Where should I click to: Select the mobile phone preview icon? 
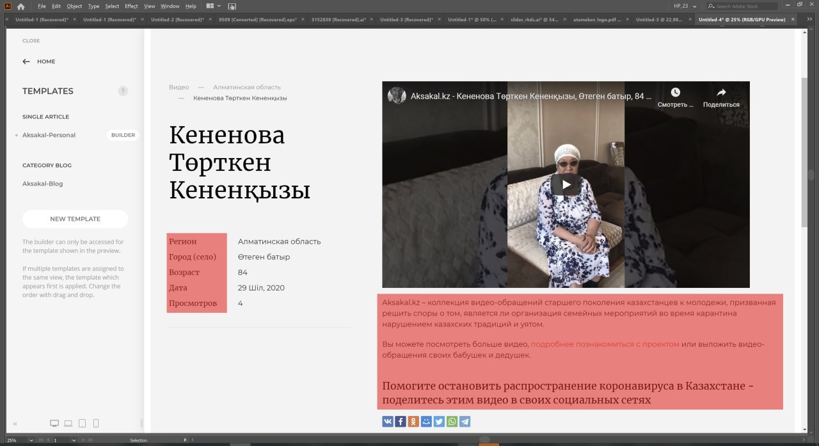96,423
